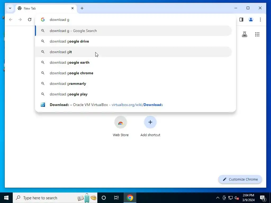Screen dimensions: 271x203
Task: Open the Windows Start menu
Action: (6, 198)
